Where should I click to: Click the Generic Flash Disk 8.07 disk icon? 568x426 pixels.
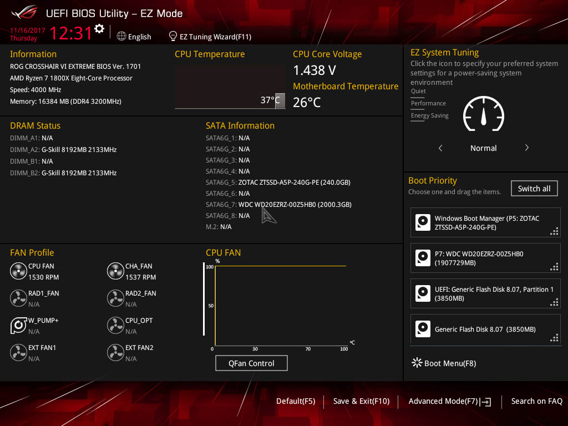tap(423, 329)
